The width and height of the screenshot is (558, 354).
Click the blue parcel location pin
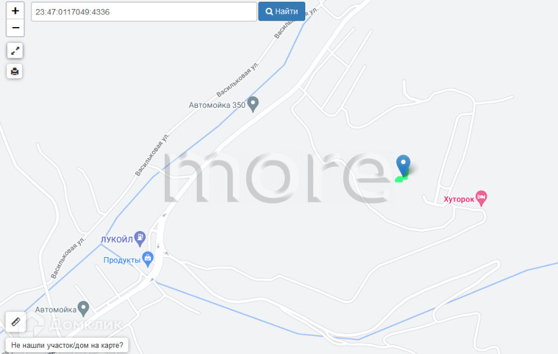click(x=403, y=166)
